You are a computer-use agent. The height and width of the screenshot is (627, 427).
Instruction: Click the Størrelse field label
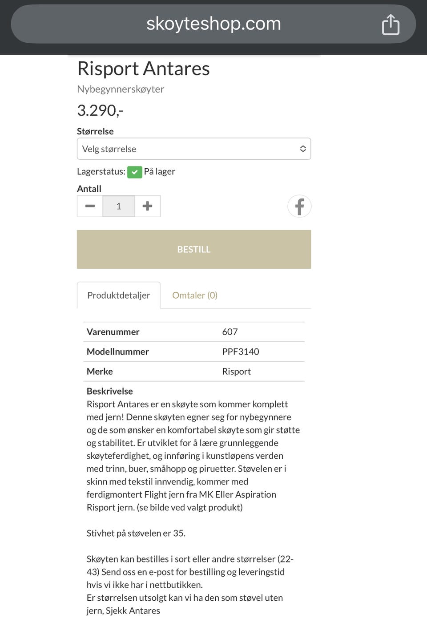[95, 131]
